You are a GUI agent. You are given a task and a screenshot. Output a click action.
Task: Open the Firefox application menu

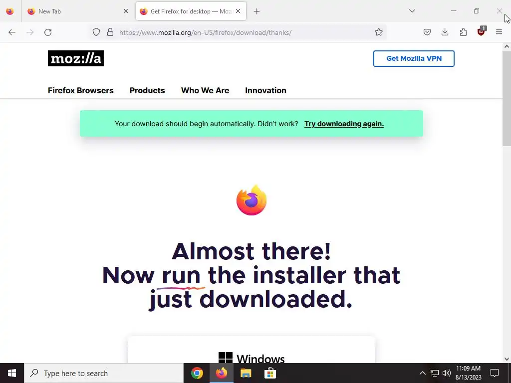tap(499, 32)
